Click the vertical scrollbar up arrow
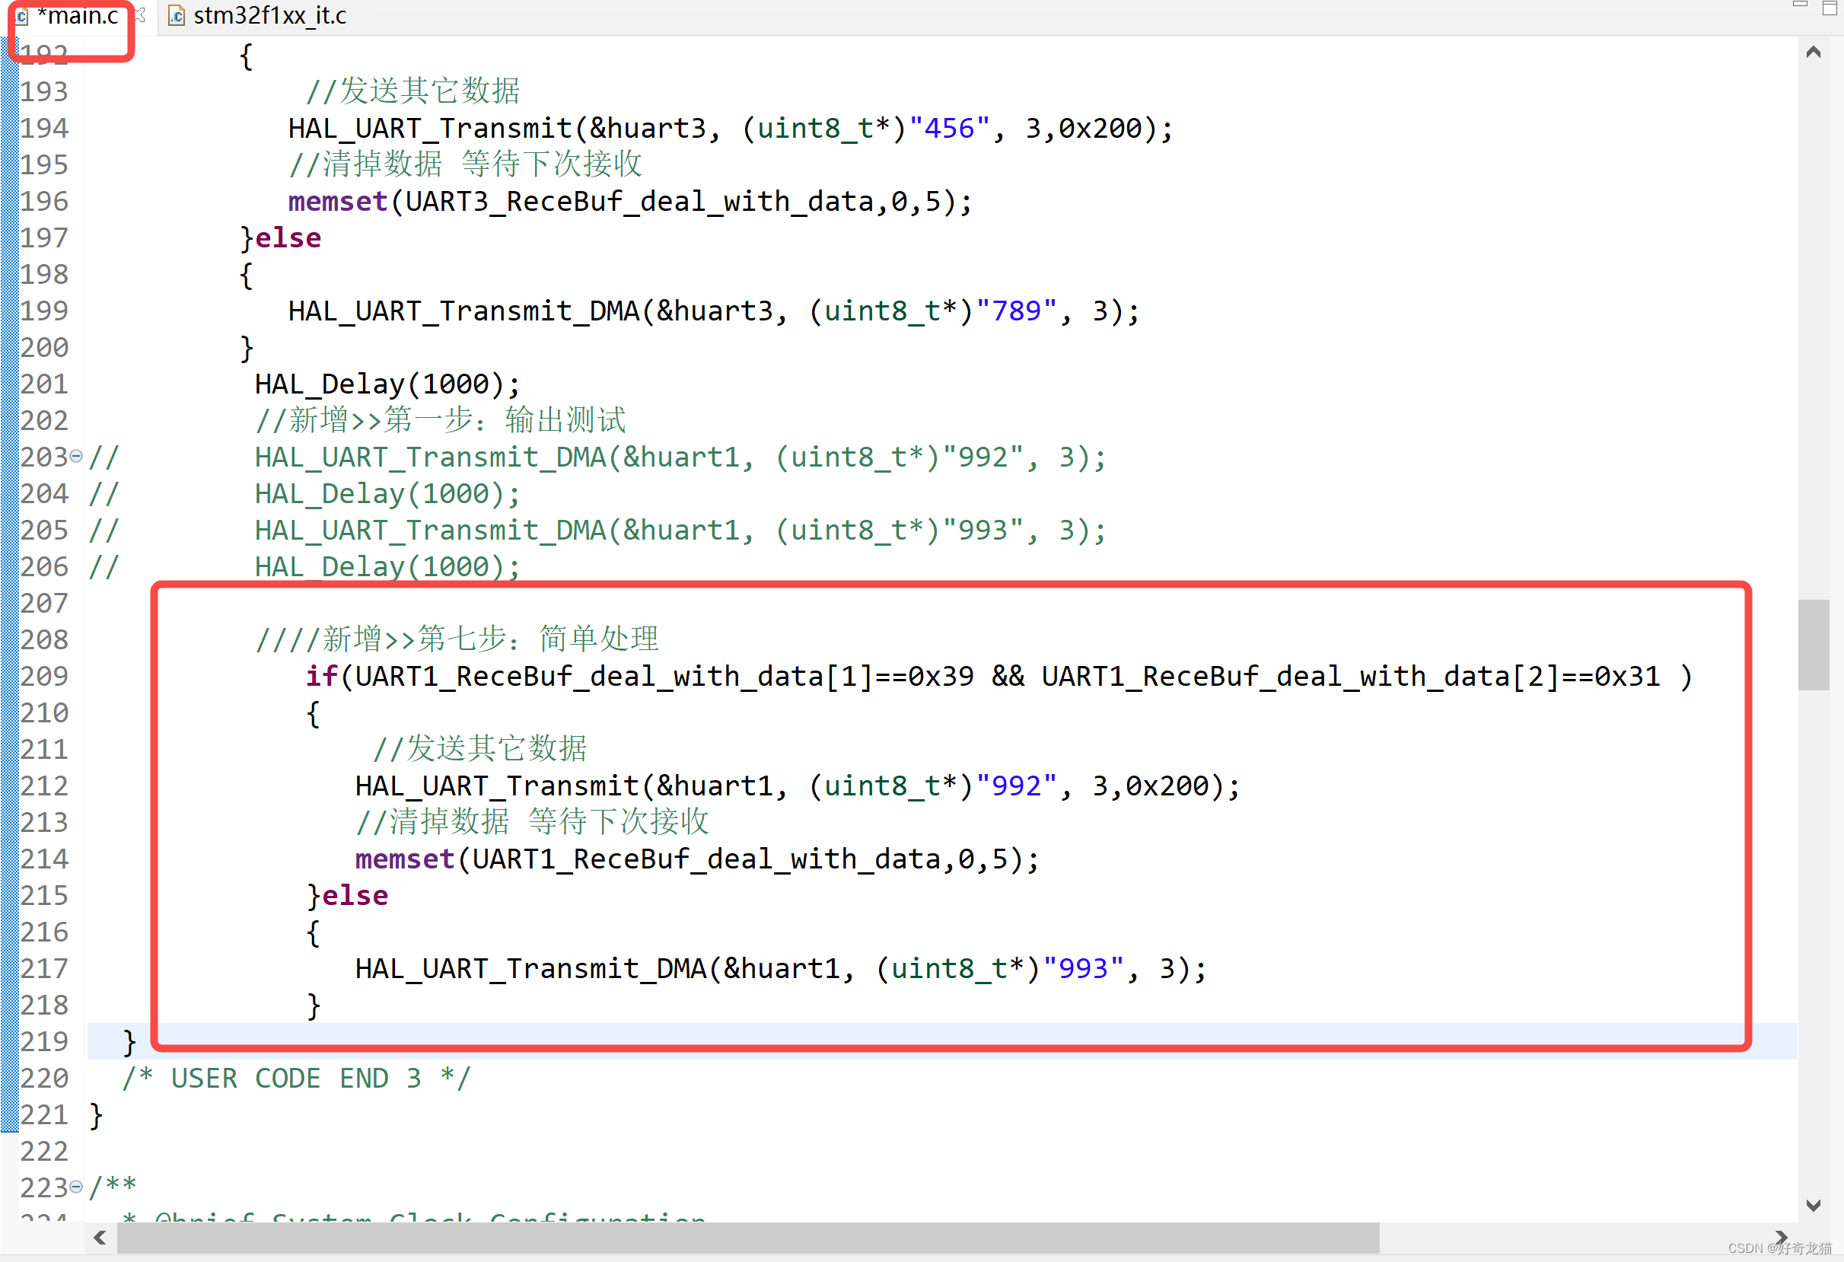This screenshot has width=1844, height=1262. tap(1813, 53)
